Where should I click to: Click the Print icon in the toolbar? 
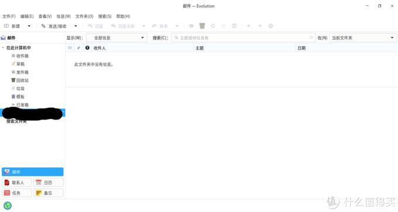tap(191, 26)
